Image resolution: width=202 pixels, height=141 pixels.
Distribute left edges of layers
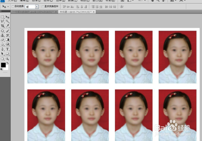coord(106,6)
